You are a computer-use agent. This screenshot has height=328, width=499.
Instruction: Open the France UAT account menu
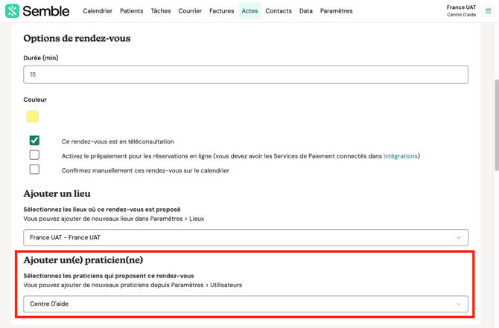[x=461, y=10]
